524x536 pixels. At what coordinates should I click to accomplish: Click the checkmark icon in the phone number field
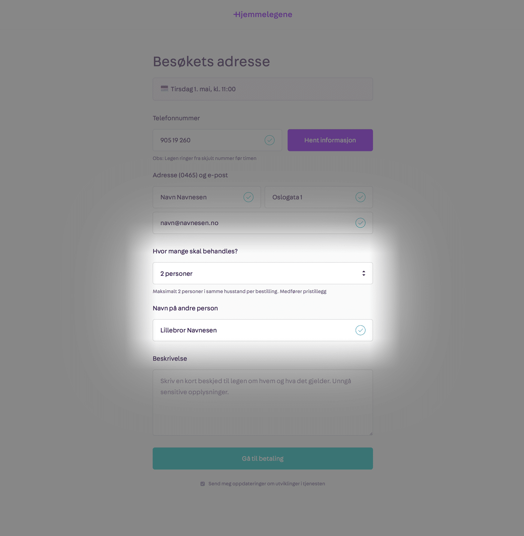coord(269,140)
